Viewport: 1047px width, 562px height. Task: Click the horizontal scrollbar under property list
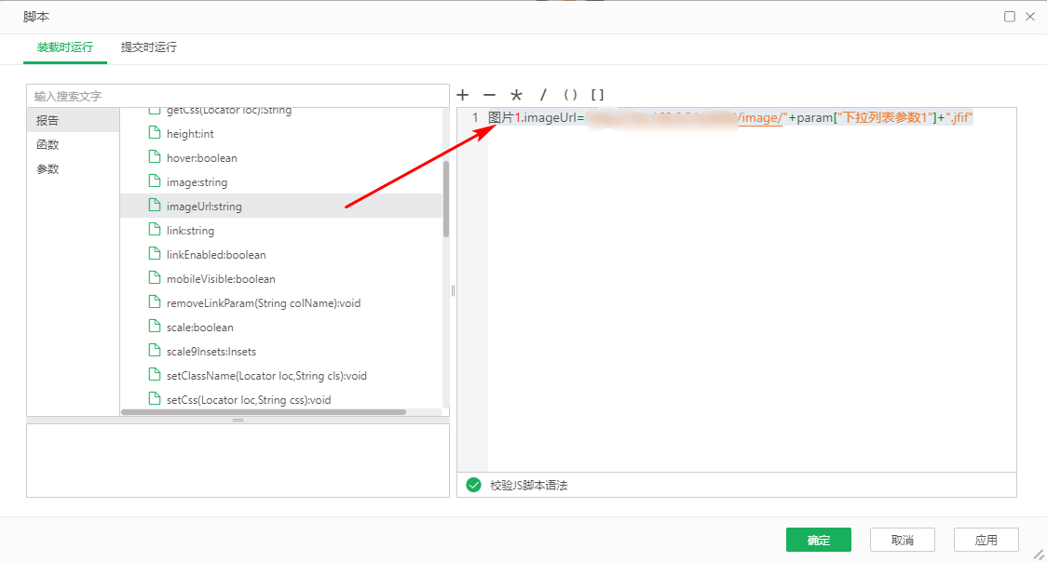coord(264,411)
